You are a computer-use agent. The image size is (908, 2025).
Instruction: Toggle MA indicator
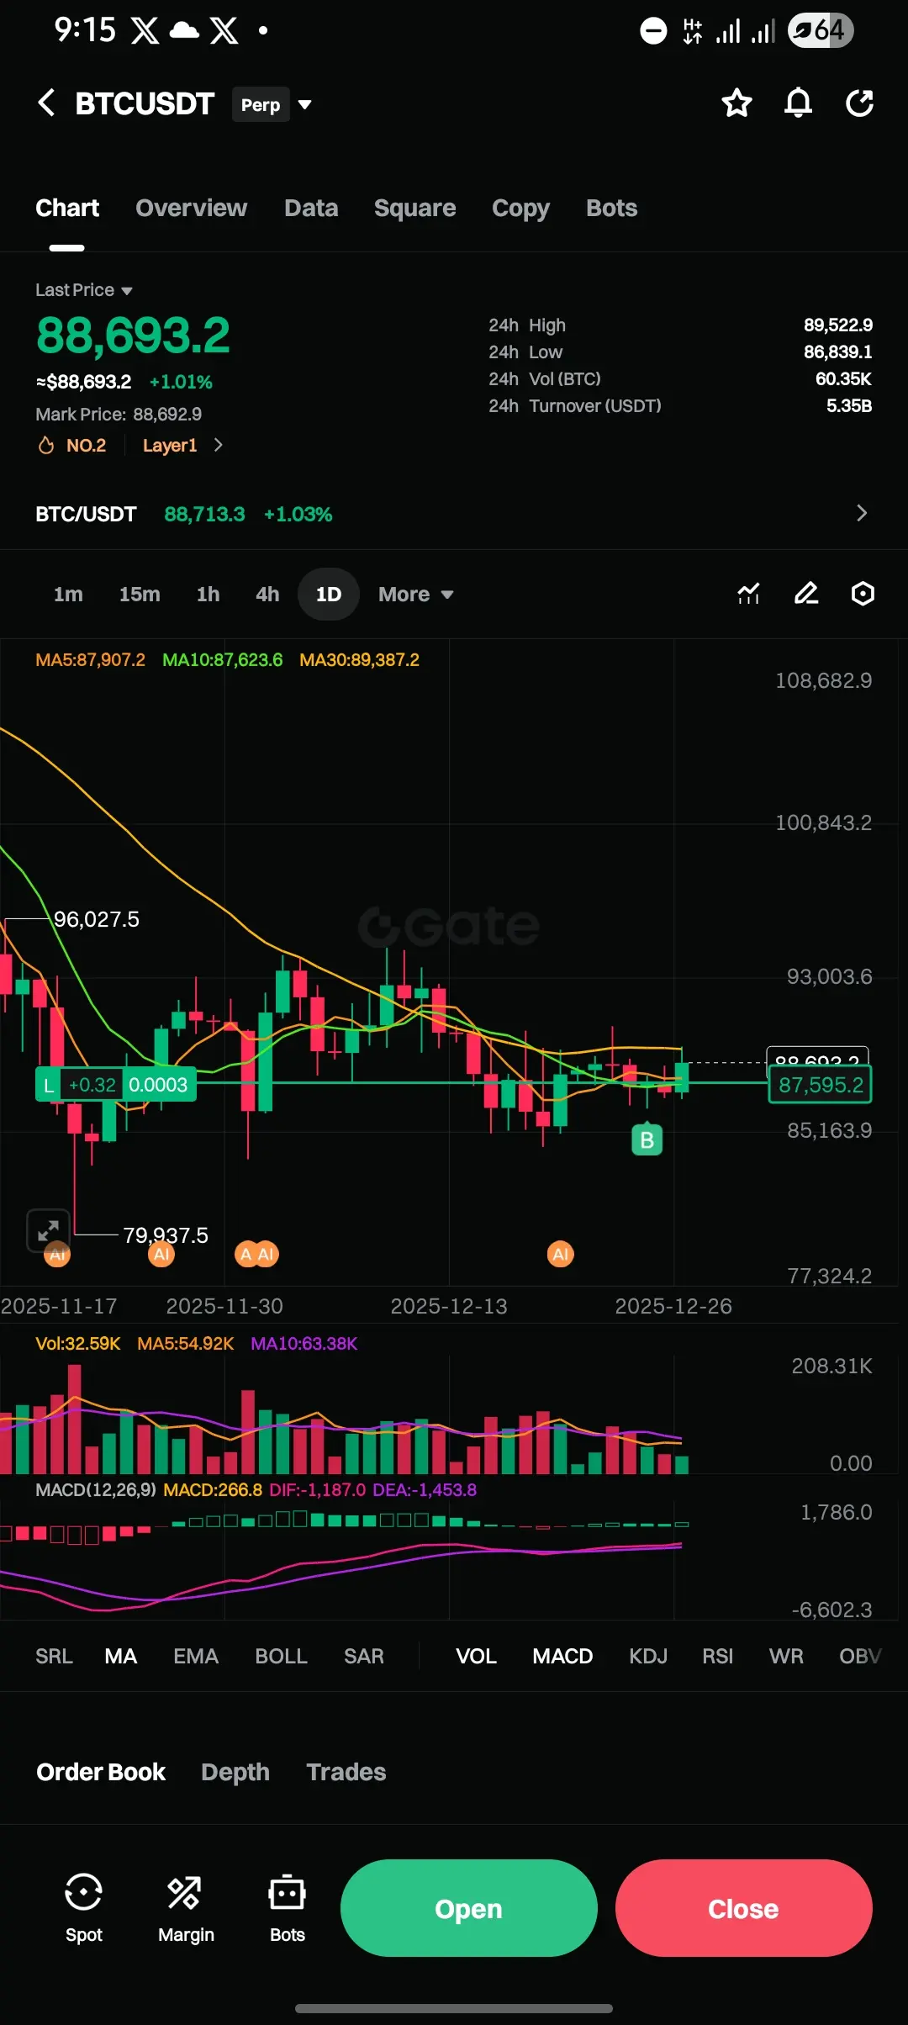[x=120, y=1656]
